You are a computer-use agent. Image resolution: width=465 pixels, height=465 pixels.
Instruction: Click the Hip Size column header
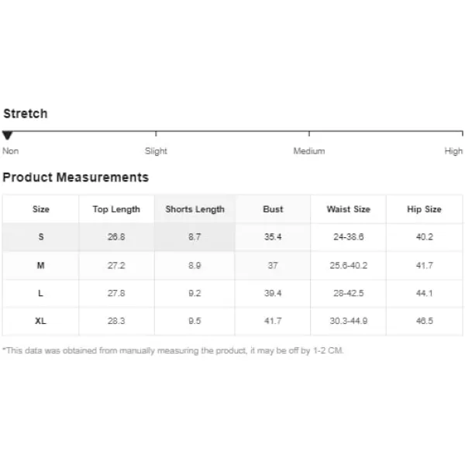(424, 209)
